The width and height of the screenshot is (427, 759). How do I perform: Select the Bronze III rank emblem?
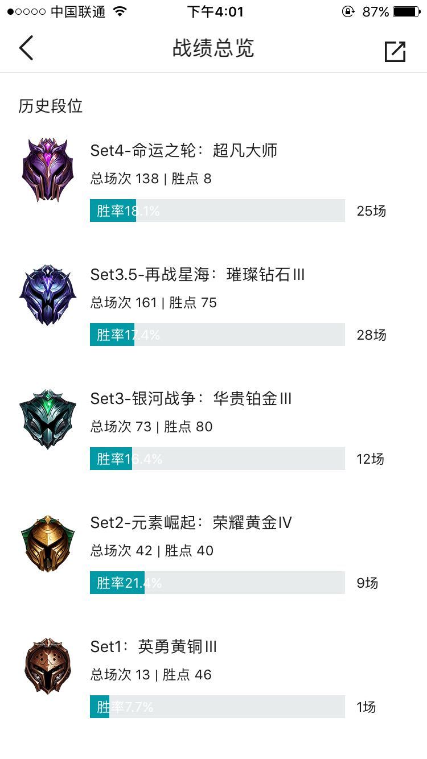click(48, 666)
